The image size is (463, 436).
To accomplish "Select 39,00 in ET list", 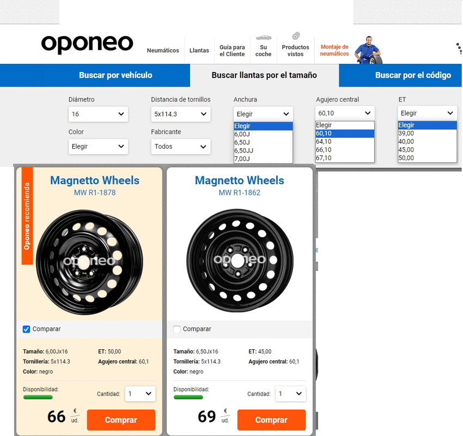I will (x=427, y=133).
